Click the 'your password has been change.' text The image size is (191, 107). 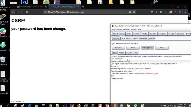coord(38,29)
